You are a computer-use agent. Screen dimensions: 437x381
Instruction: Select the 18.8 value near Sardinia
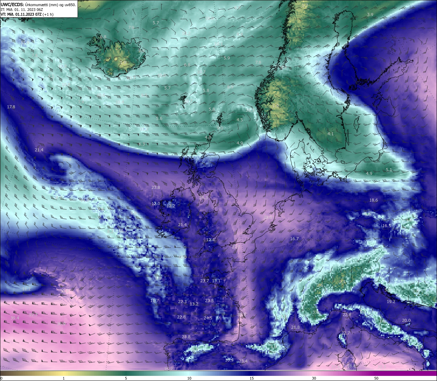[352, 366]
